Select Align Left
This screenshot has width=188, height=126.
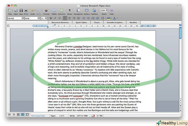(x=65, y=18)
